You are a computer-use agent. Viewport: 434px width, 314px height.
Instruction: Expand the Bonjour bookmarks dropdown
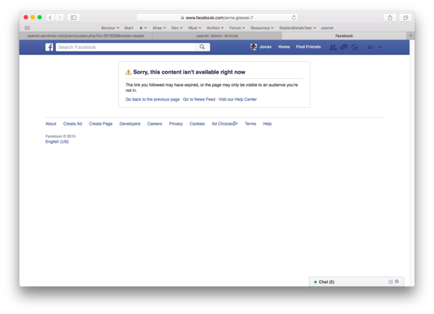[x=110, y=28]
